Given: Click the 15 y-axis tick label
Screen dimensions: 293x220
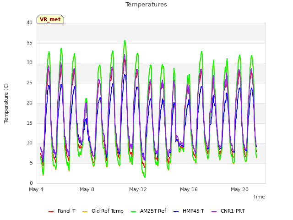Looking at the screenshot, I should (x=29, y=123).
